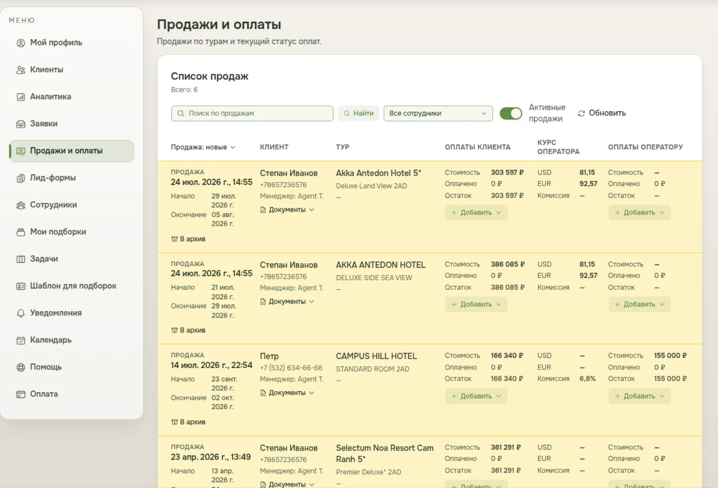Click the credit card icon beside Оплата
The image size is (718, 488).
(x=21, y=394)
